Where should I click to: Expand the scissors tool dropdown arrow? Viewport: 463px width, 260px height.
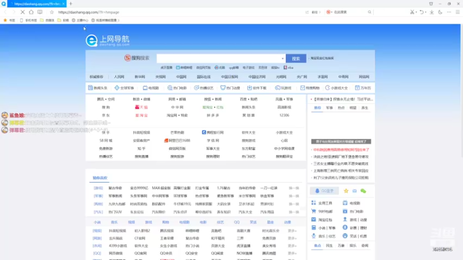click(x=416, y=12)
